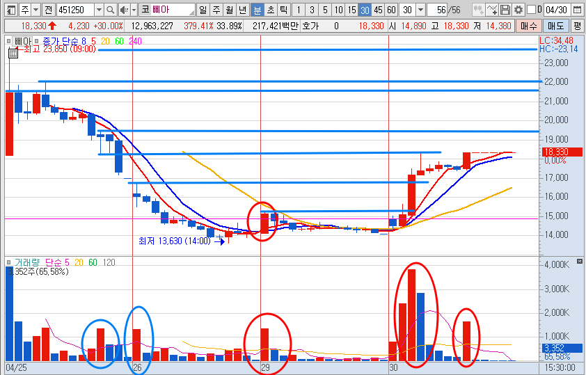Click the add indicator line icon

[492, 10]
